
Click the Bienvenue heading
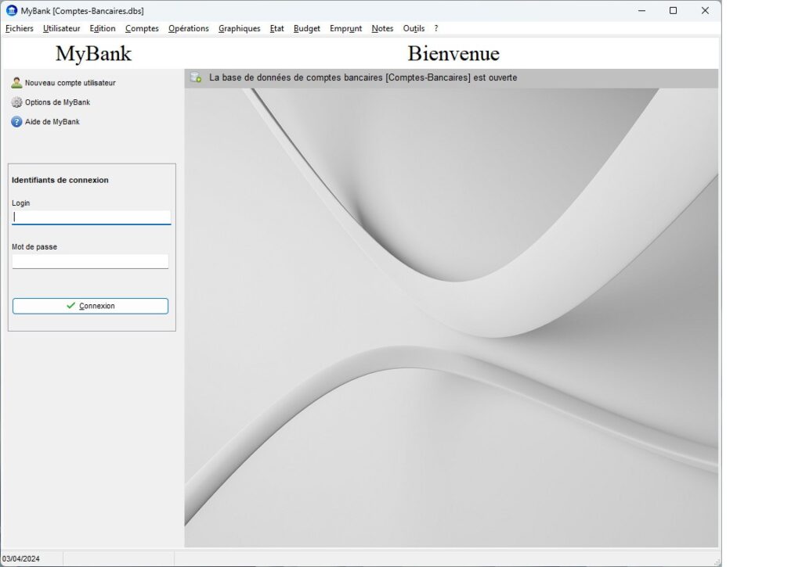point(453,54)
